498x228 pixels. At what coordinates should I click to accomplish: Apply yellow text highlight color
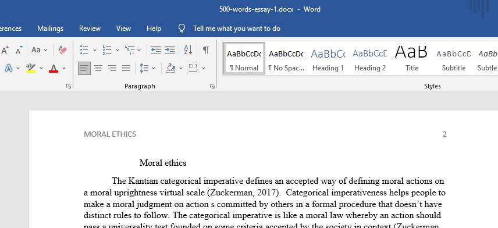pyautogui.click(x=31, y=68)
